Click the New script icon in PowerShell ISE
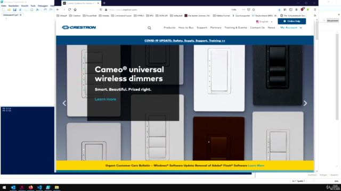 pos(3,10)
